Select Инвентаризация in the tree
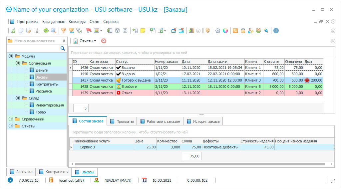Image resolution: width=341 pixels, height=189 pixels. (x=50, y=105)
